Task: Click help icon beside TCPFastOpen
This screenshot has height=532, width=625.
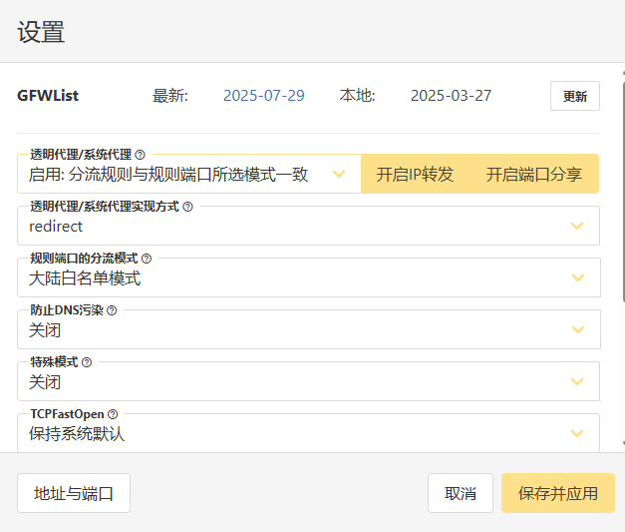Action: [113, 414]
